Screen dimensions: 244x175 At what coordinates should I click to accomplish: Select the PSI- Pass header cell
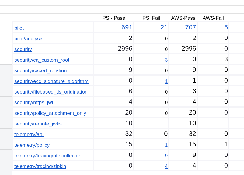coord(114,18)
